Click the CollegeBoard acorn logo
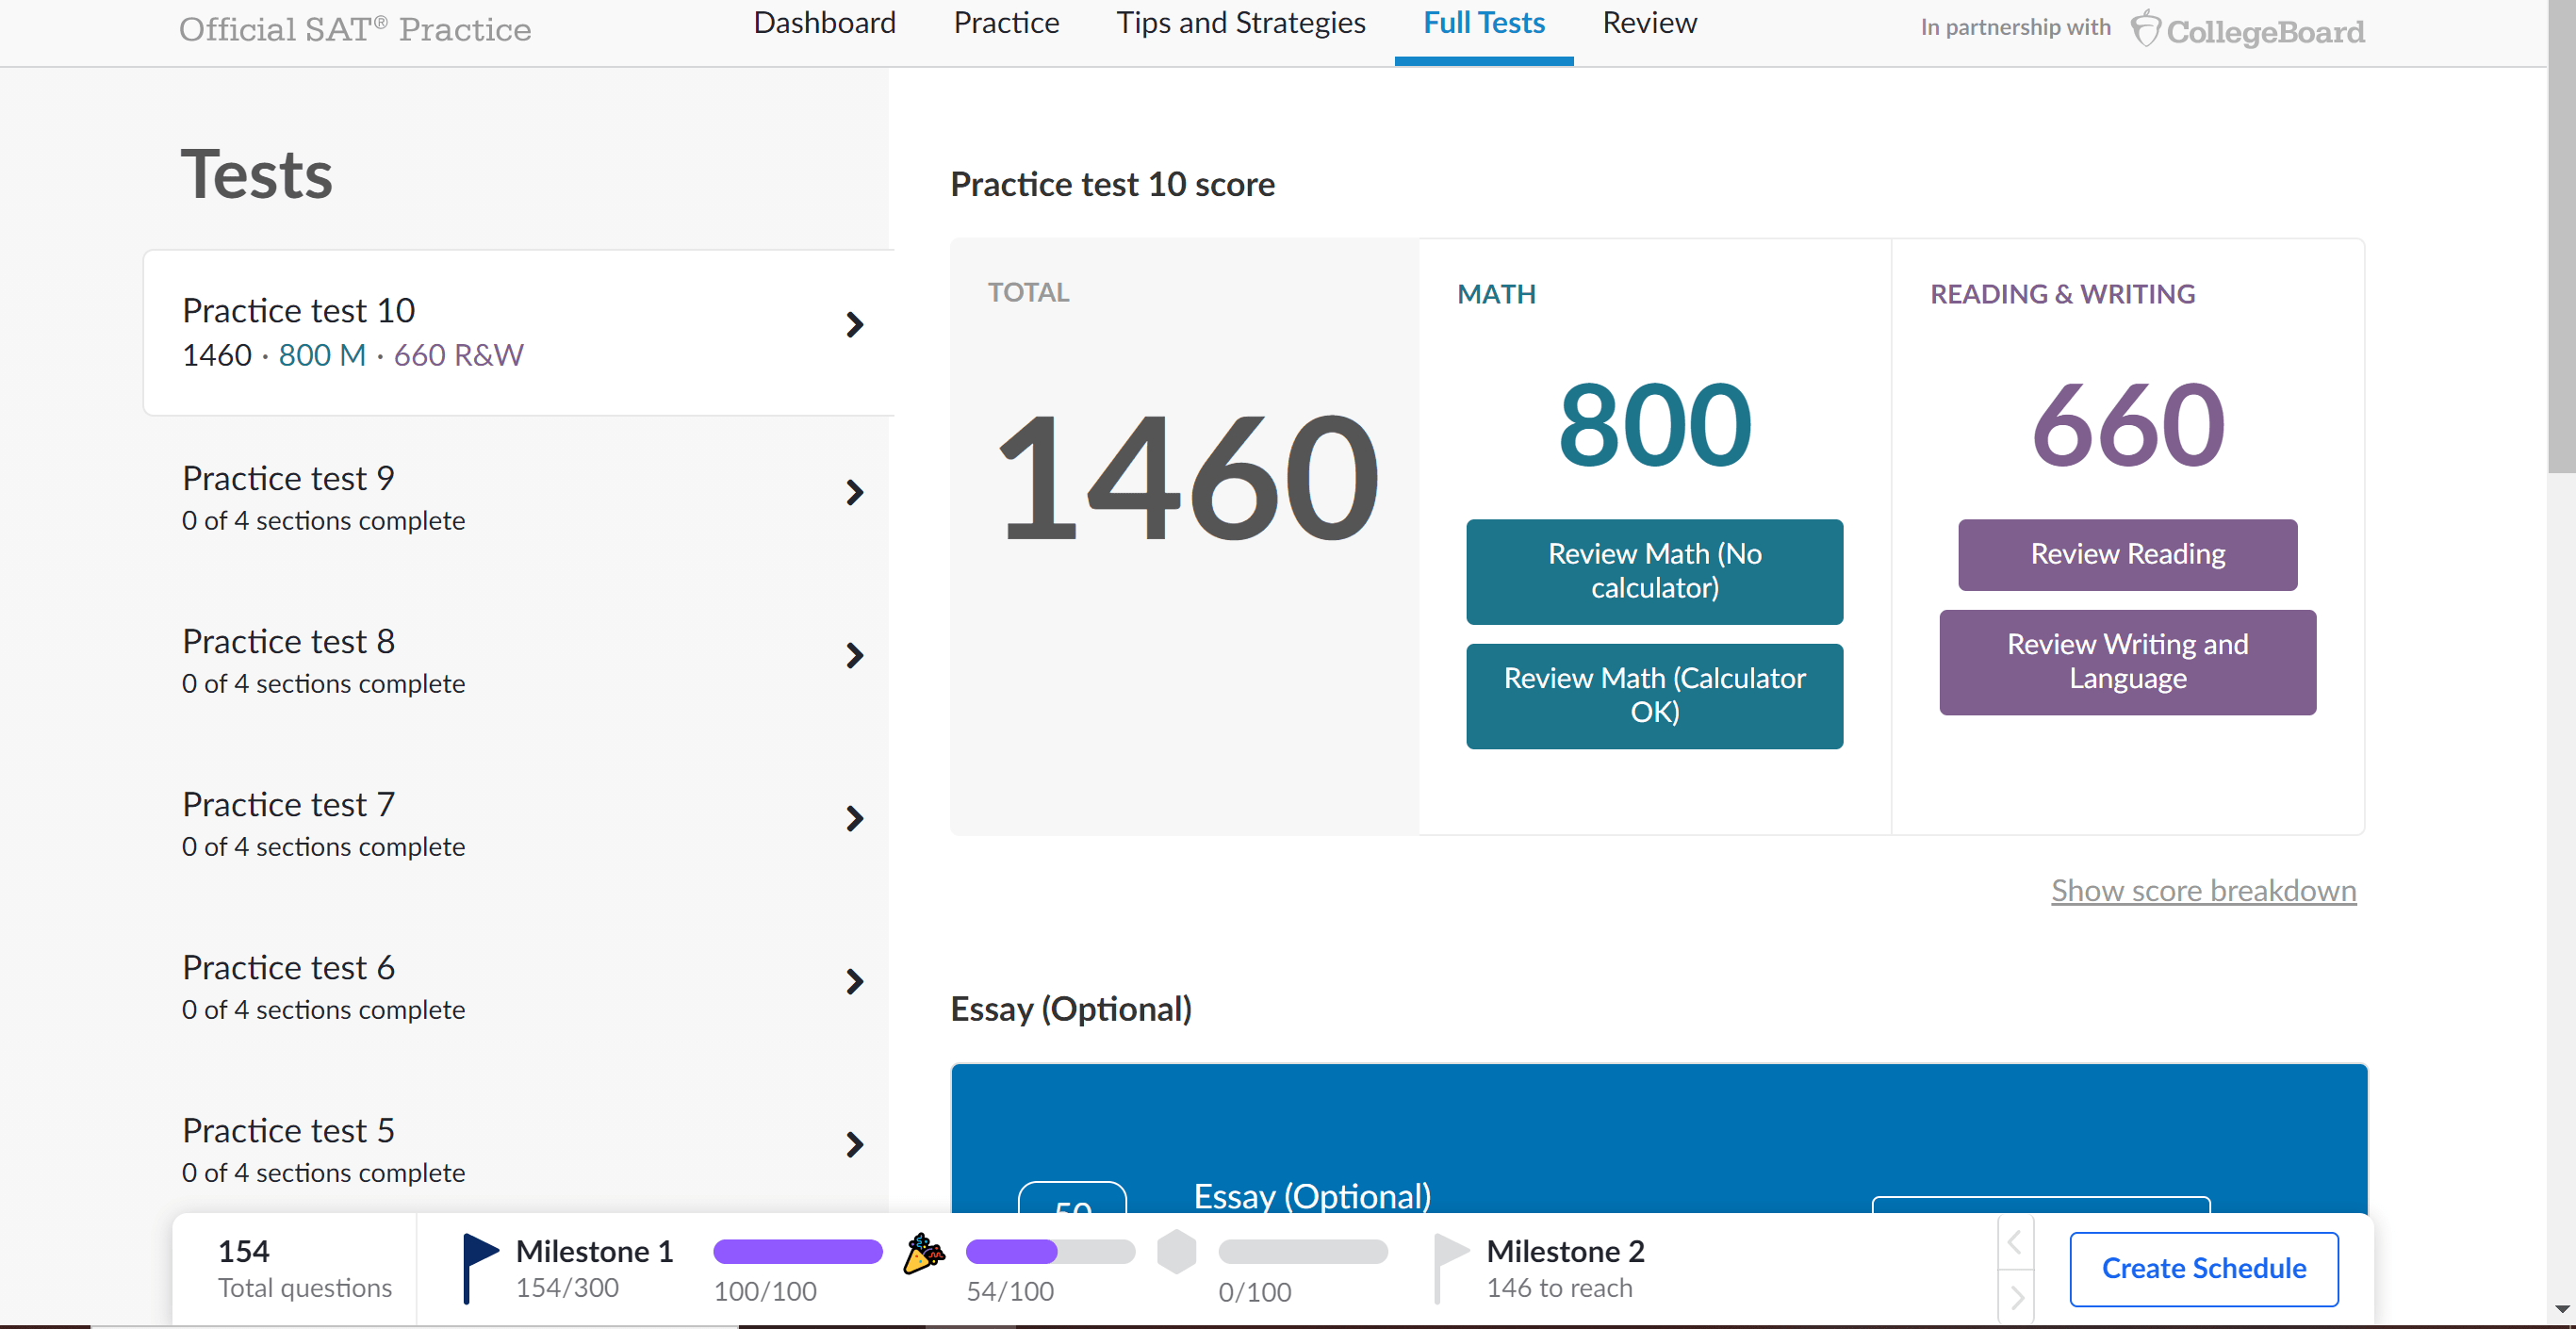 pyautogui.click(x=2145, y=29)
